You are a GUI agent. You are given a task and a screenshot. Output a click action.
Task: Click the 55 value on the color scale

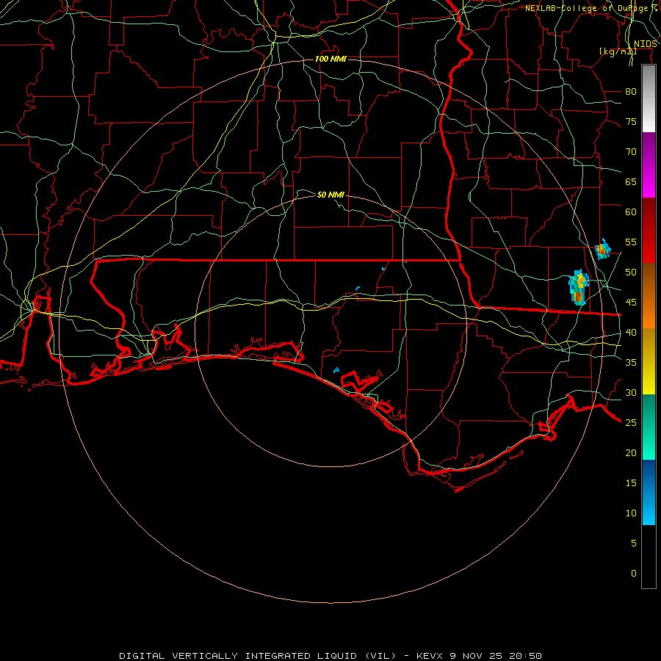coord(631,242)
